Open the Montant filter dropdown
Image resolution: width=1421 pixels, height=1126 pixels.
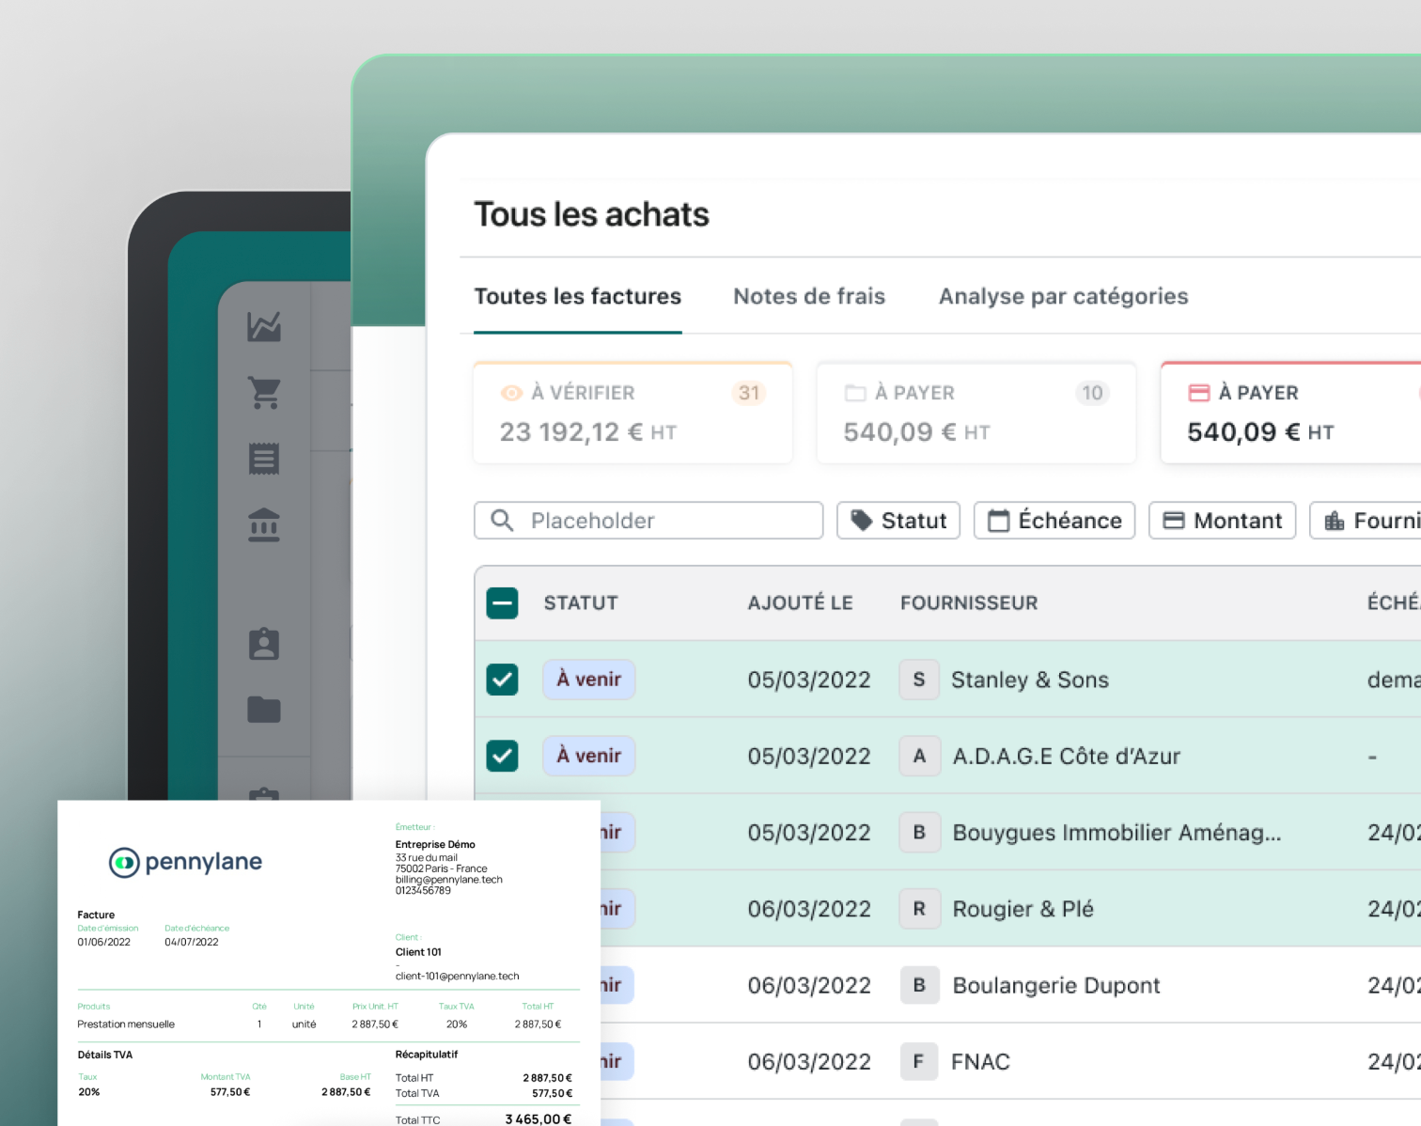pyautogui.click(x=1223, y=521)
